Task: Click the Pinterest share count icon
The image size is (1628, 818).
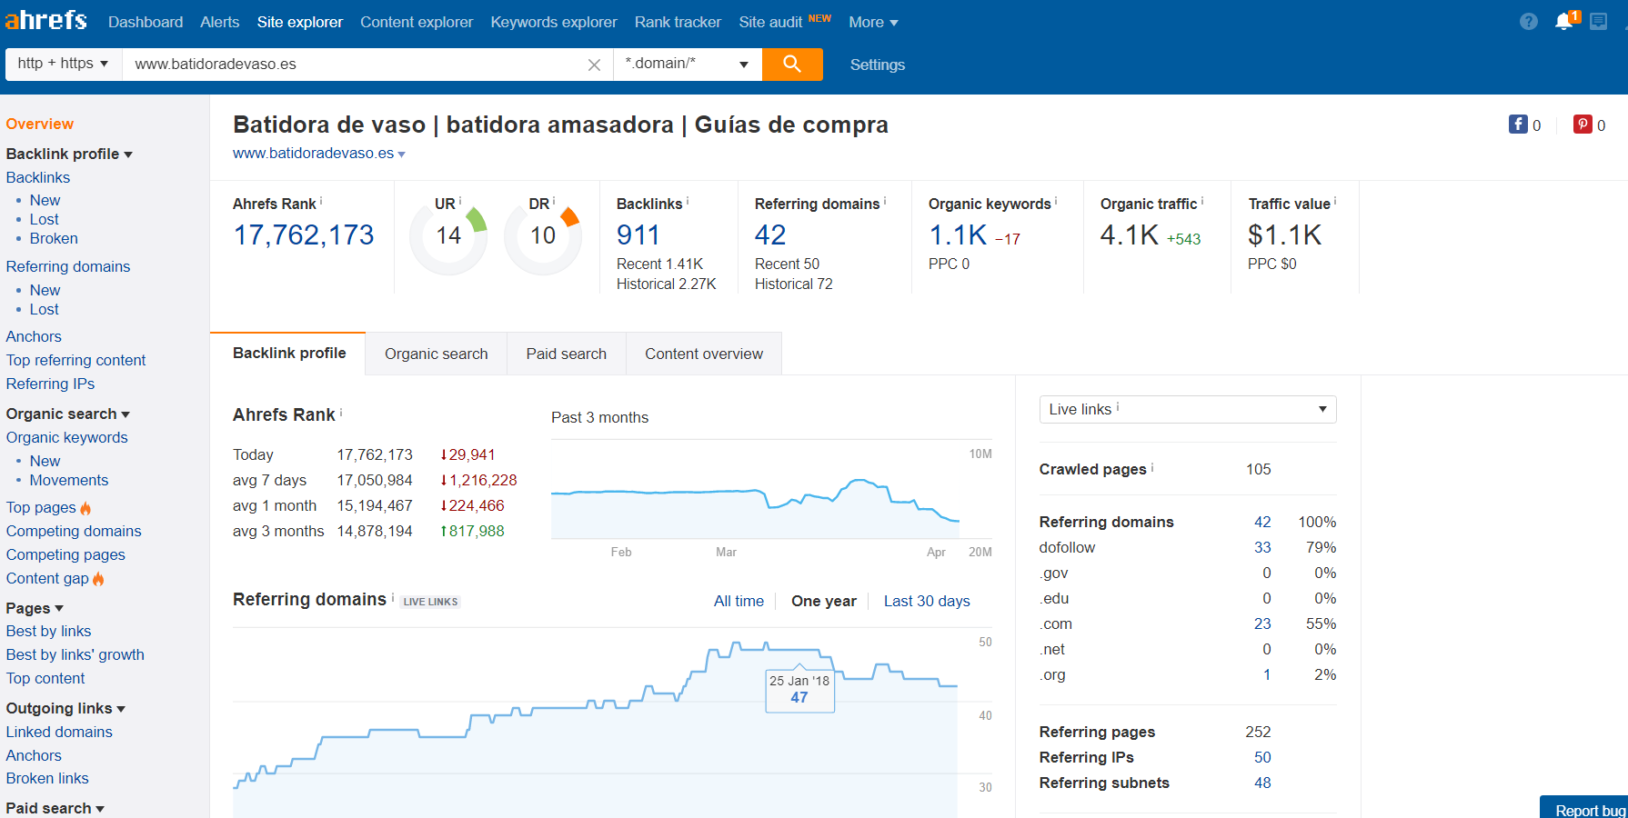Action: 1583,125
